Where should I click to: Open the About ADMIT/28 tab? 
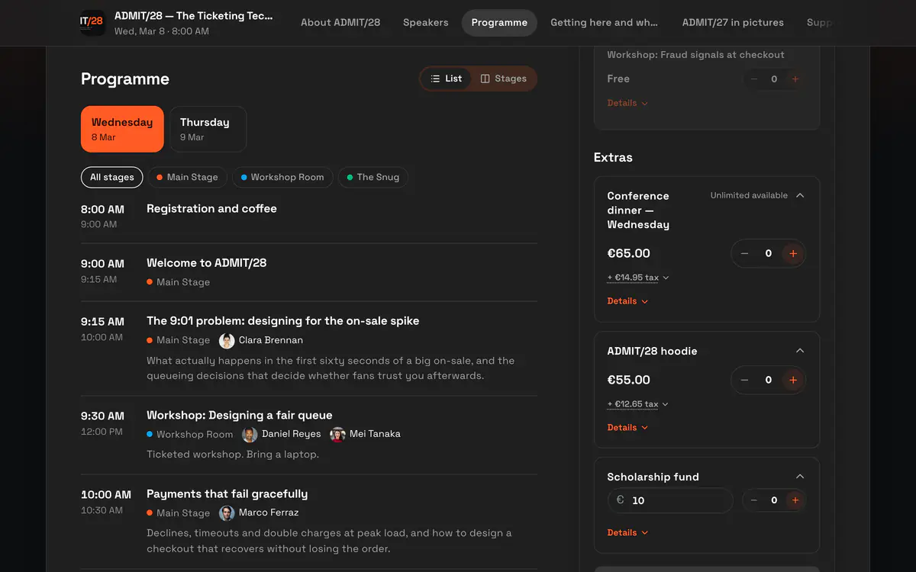[x=340, y=23]
